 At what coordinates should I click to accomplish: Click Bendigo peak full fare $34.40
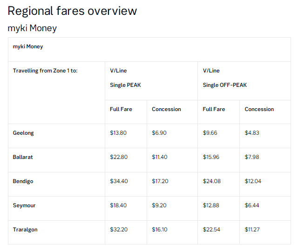click(x=119, y=181)
